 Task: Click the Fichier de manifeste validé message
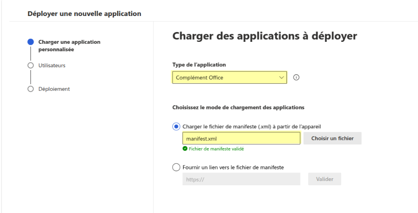216,149
